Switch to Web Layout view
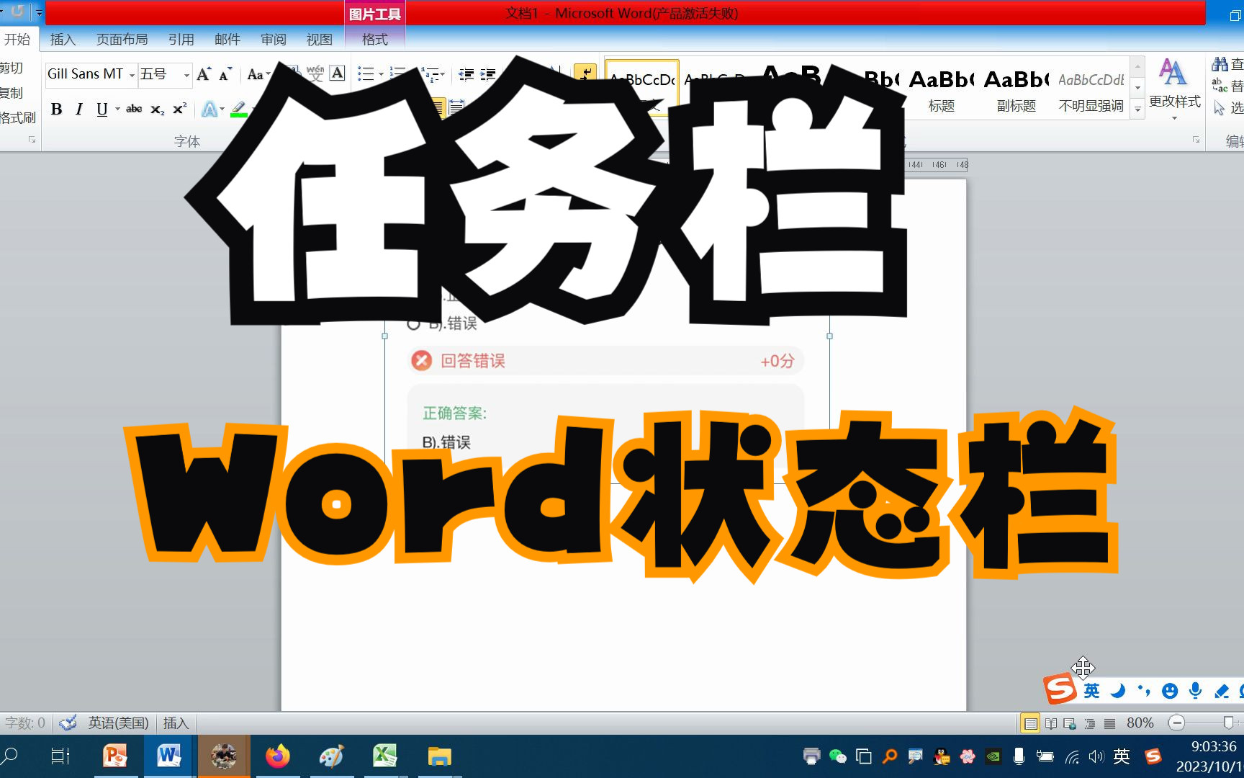This screenshot has height=778, width=1244. pyautogui.click(x=1070, y=723)
